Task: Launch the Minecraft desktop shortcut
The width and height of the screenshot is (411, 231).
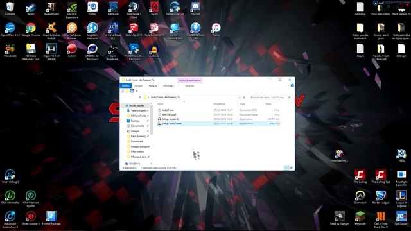Action: pos(360,218)
